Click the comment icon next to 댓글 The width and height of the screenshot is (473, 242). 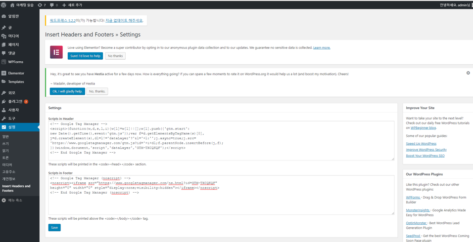click(3, 53)
